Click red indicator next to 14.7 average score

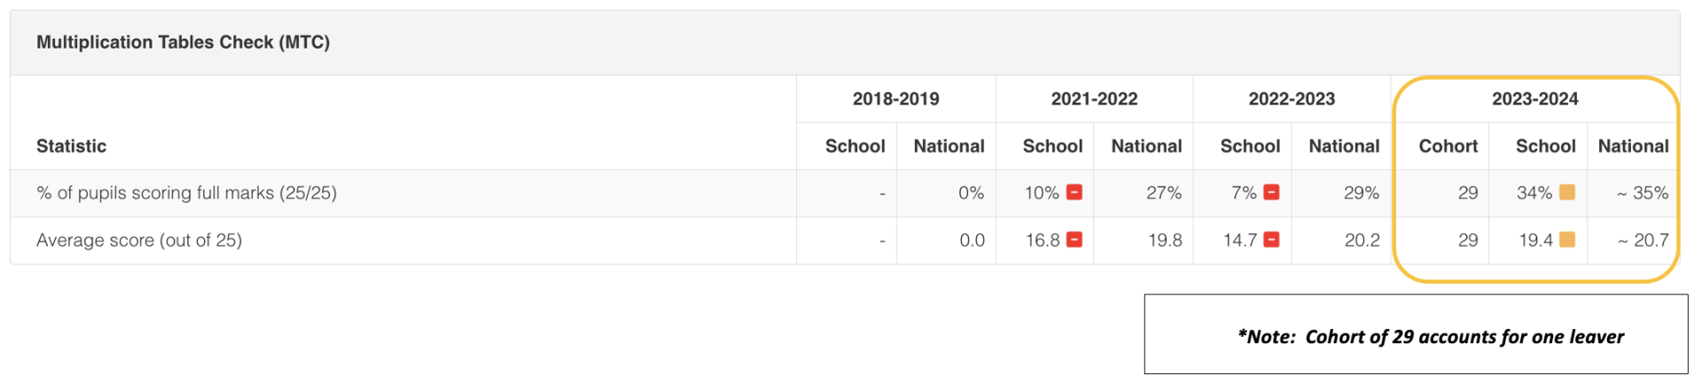click(1271, 240)
